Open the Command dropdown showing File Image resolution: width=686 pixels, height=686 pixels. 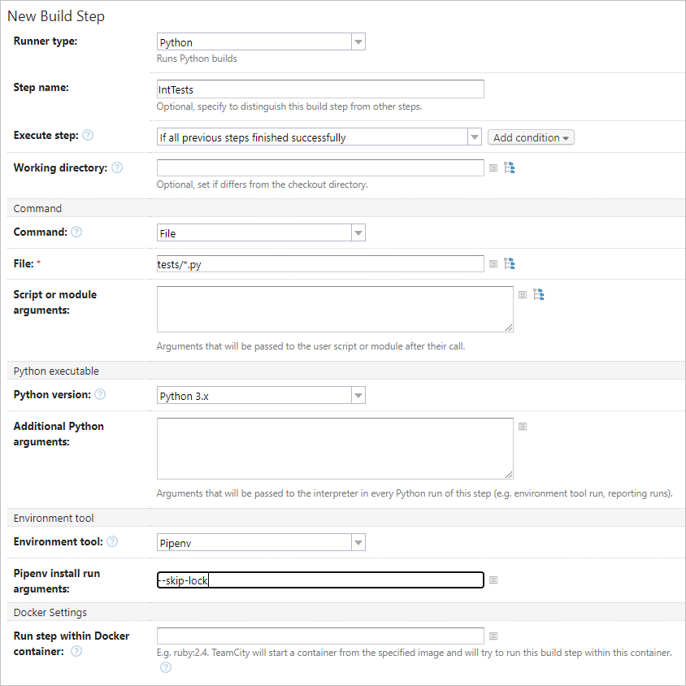click(x=358, y=232)
